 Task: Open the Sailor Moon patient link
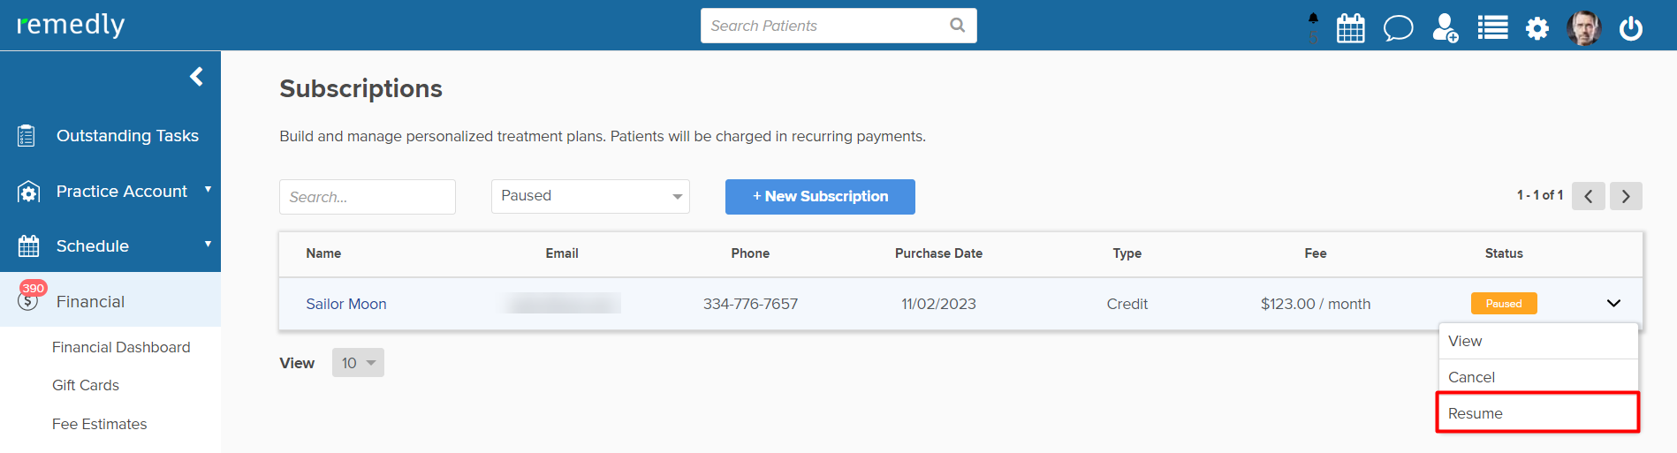pos(346,304)
